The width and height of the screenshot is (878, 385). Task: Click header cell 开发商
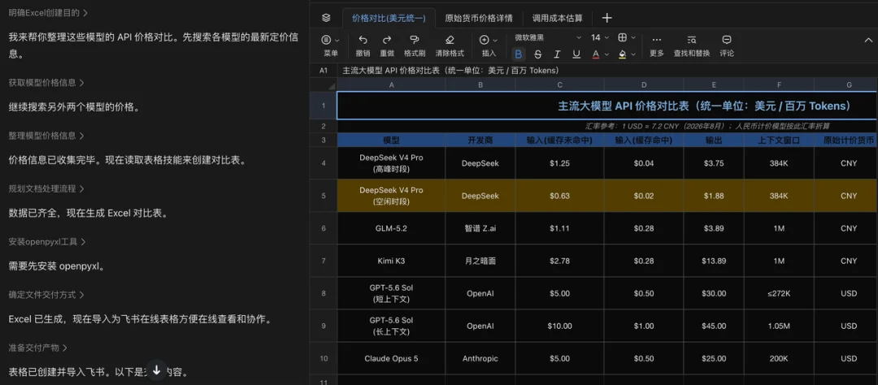(480, 140)
